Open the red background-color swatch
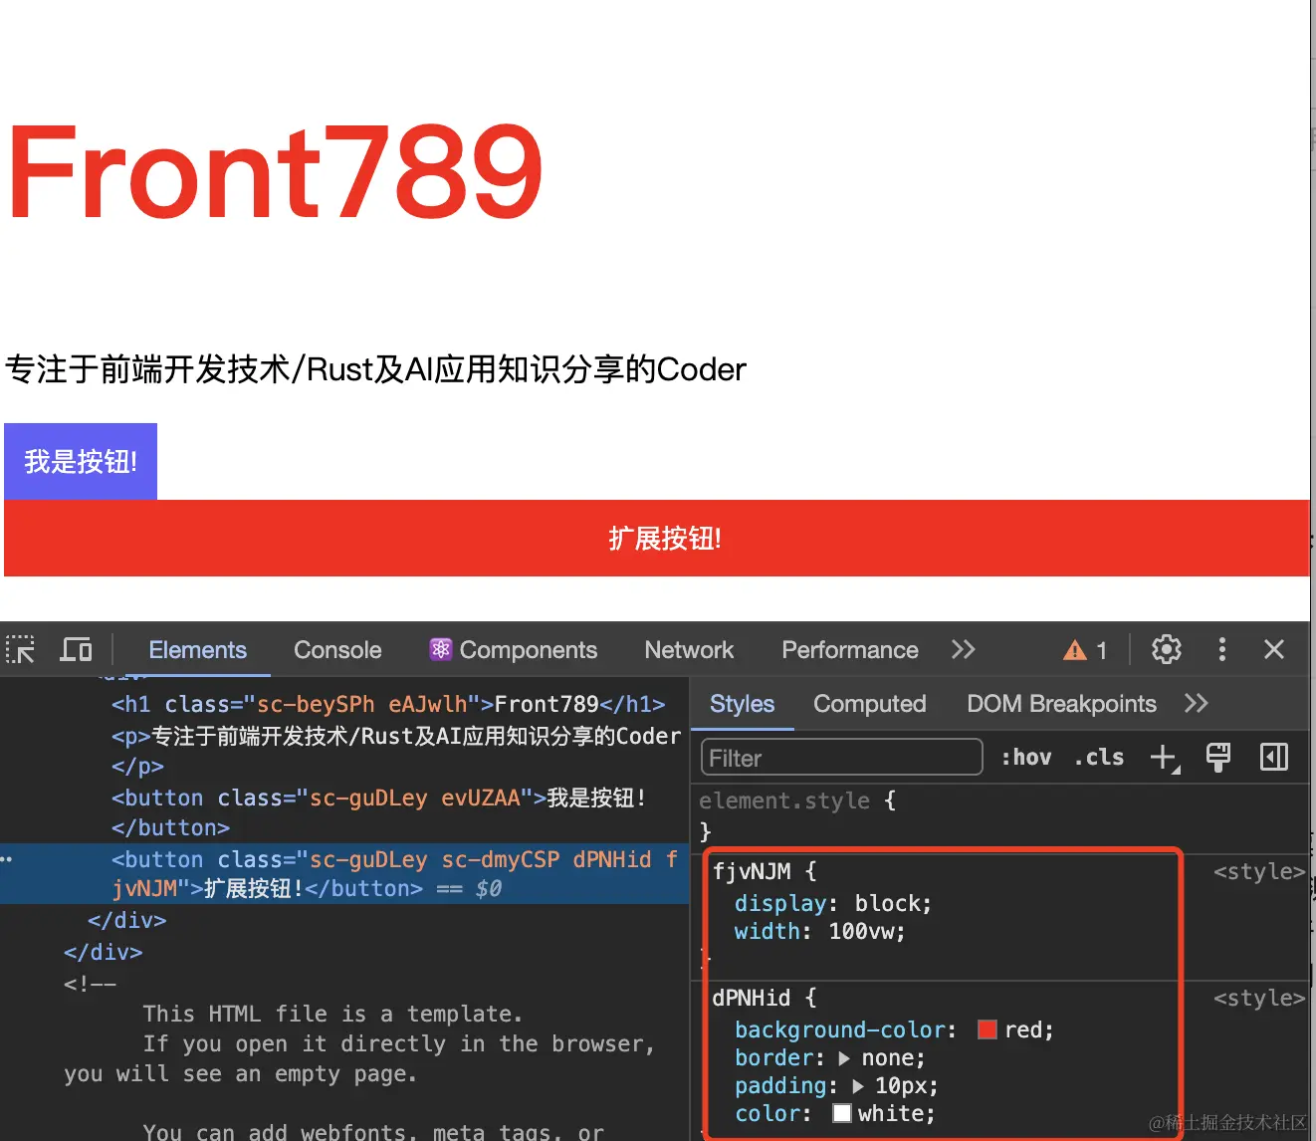 click(987, 1029)
